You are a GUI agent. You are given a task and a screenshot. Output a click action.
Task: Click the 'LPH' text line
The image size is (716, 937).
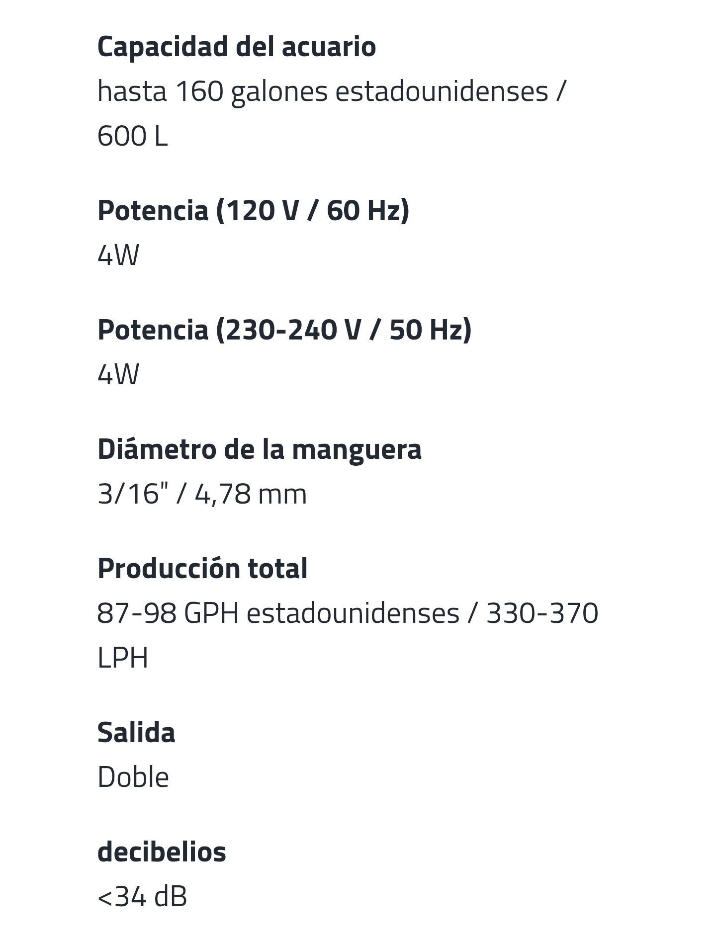(123, 658)
